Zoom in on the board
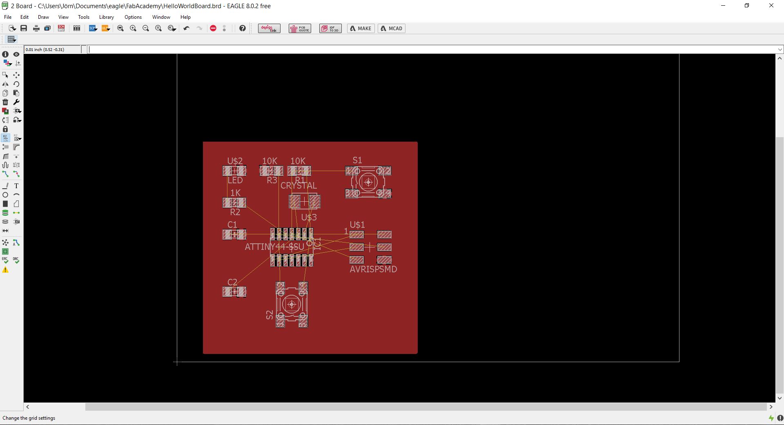 [x=133, y=28]
